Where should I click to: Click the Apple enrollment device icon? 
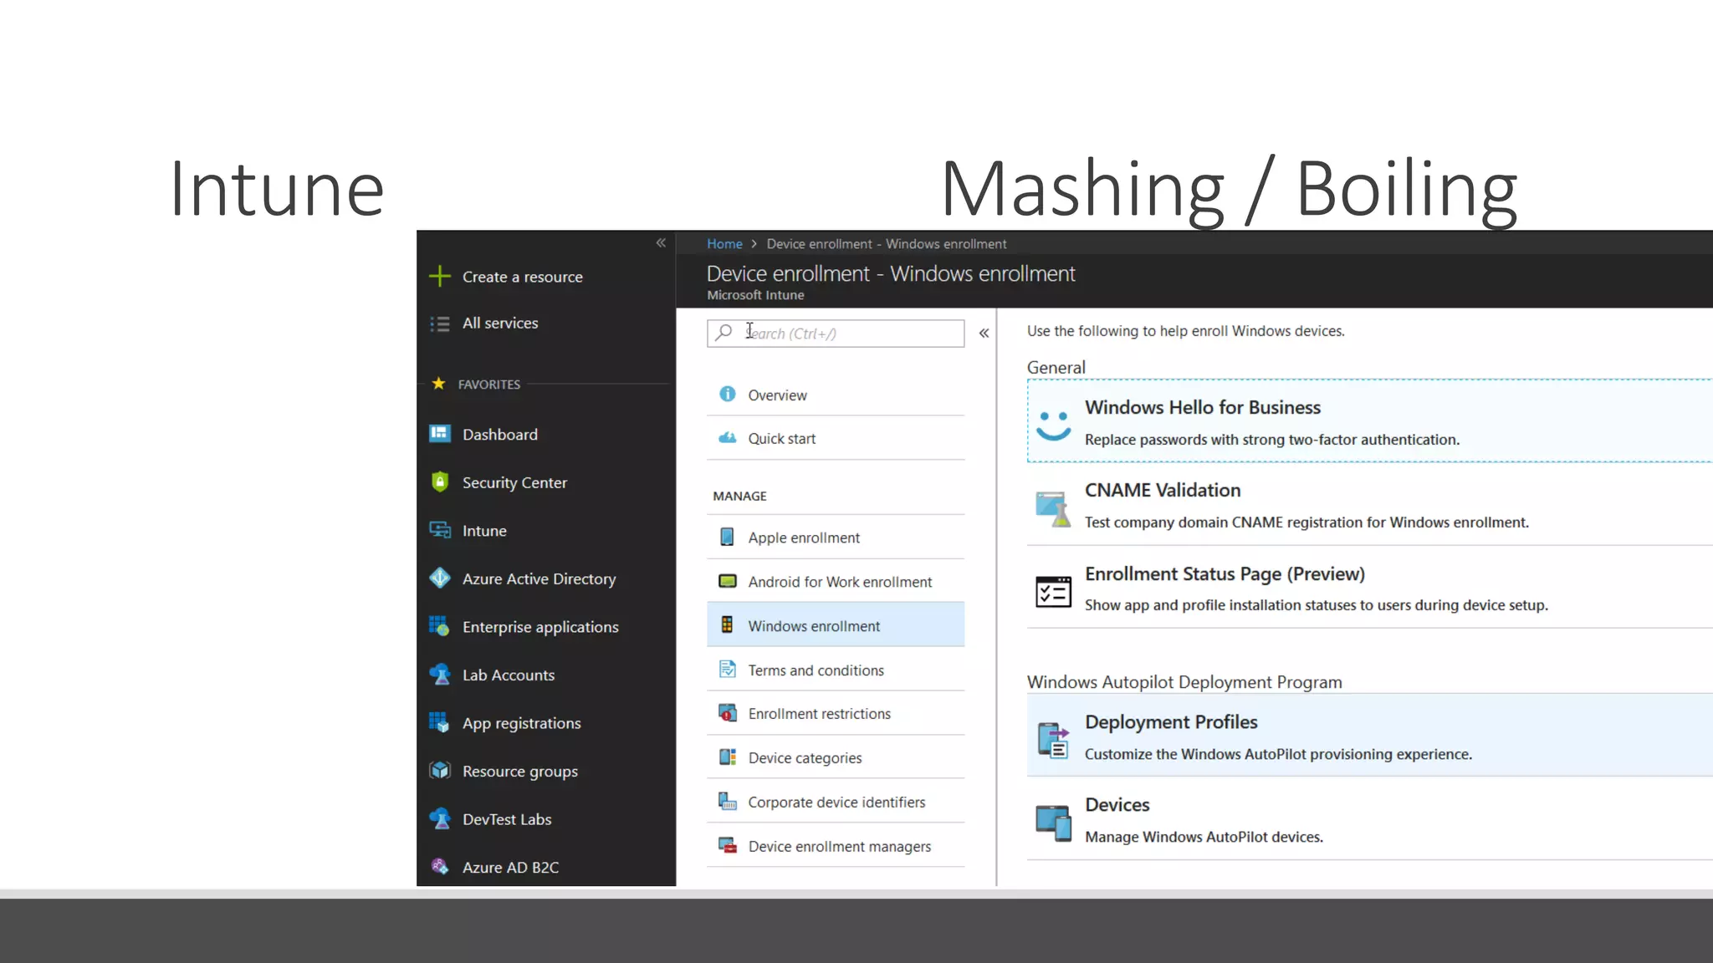click(x=728, y=537)
